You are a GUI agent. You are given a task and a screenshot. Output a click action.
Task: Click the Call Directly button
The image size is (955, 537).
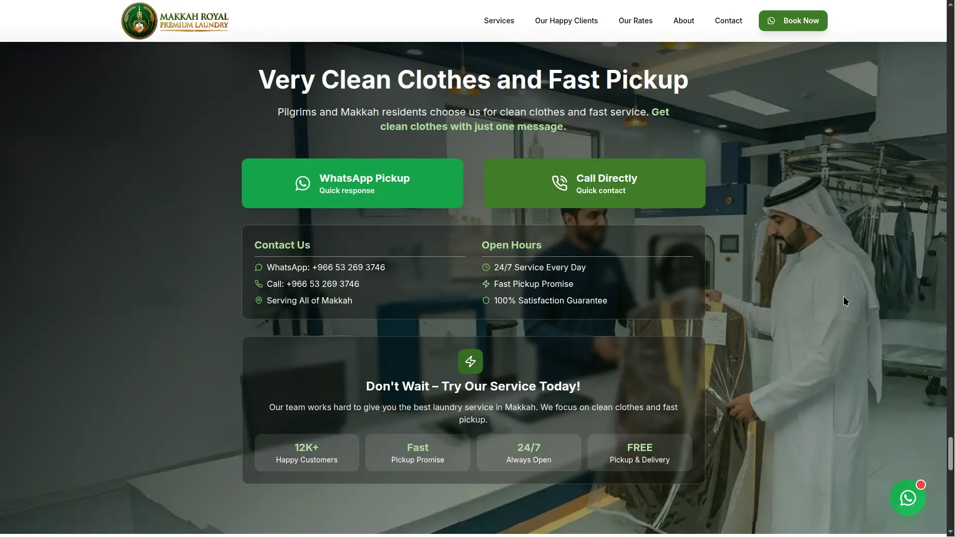[x=594, y=183]
